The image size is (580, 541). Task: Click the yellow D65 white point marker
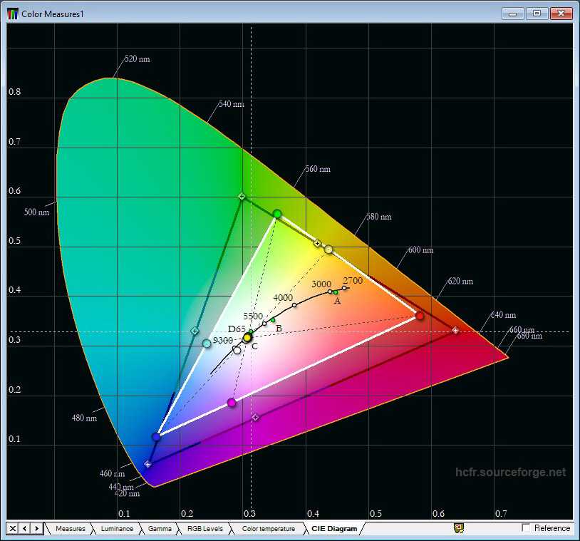click(x=247, y=337)
